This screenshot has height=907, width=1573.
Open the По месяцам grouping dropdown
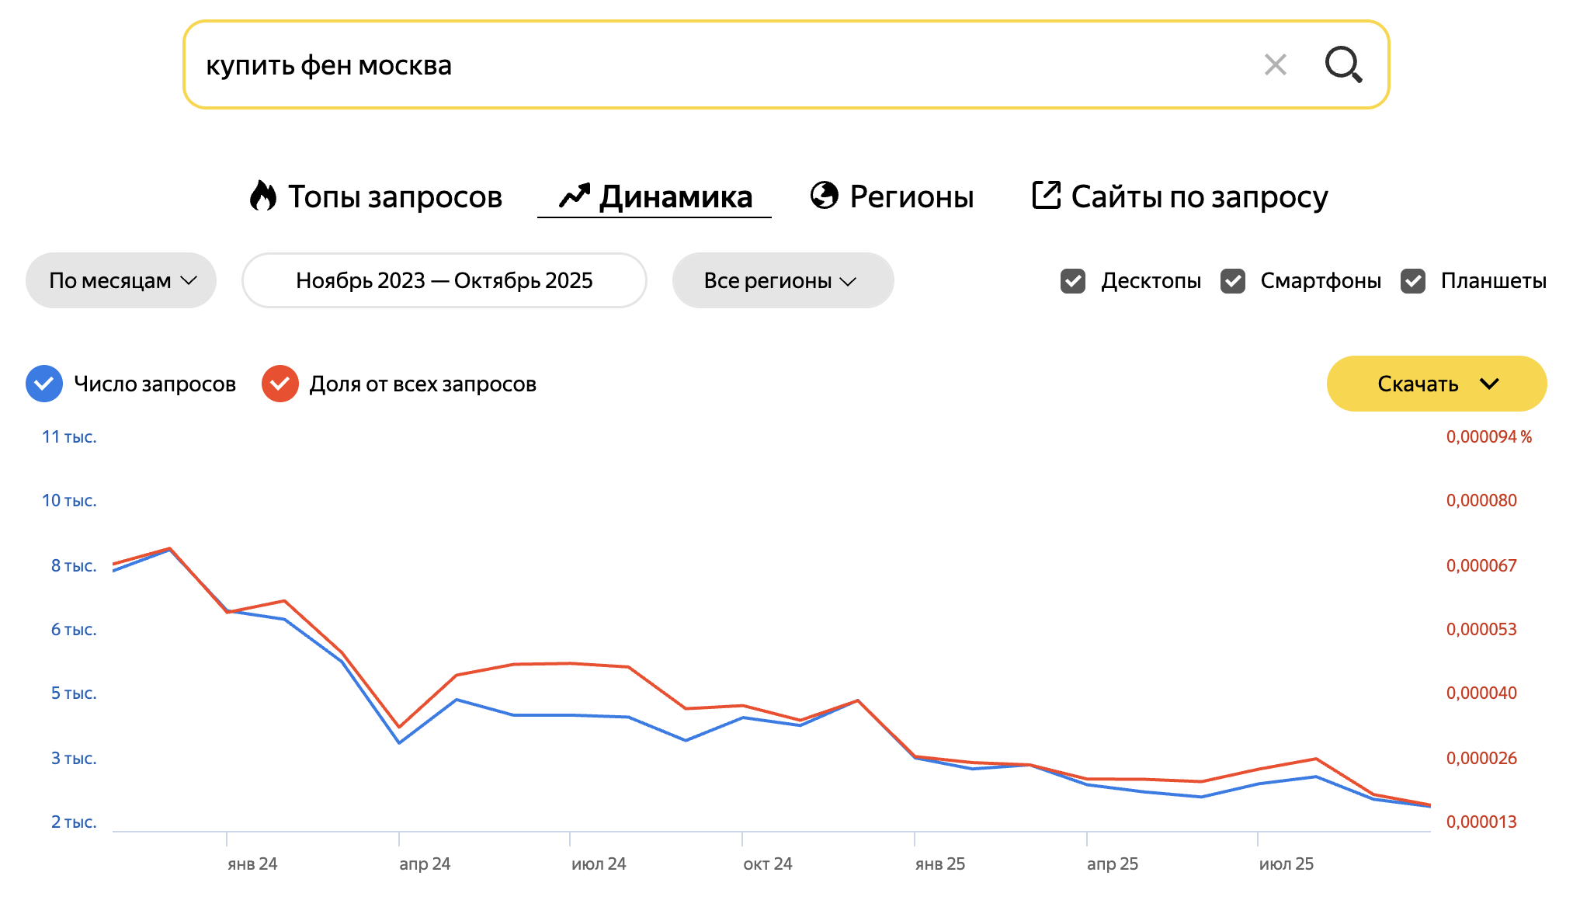(x=121, y=280)
